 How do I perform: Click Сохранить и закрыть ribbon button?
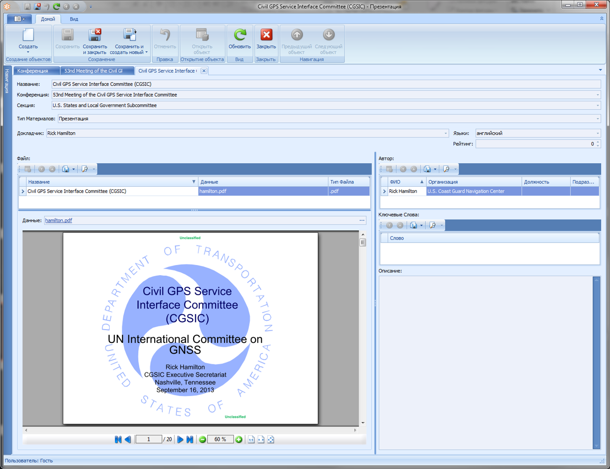click(x=95, y=41)
